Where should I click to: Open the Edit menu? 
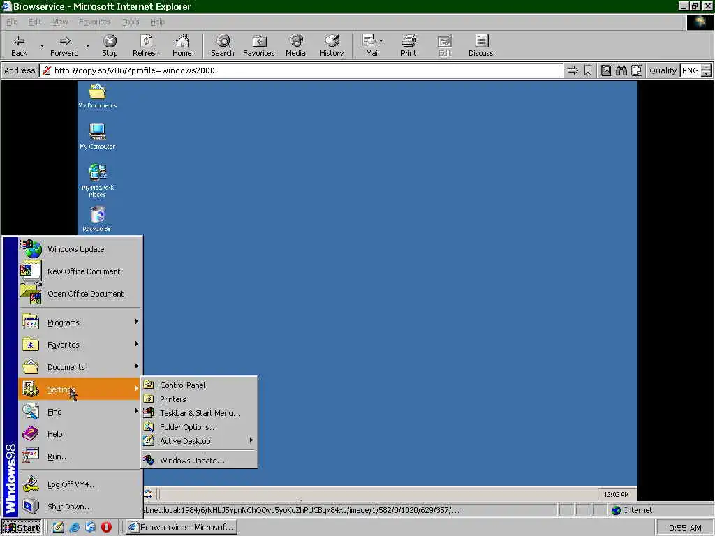[35, 22]
